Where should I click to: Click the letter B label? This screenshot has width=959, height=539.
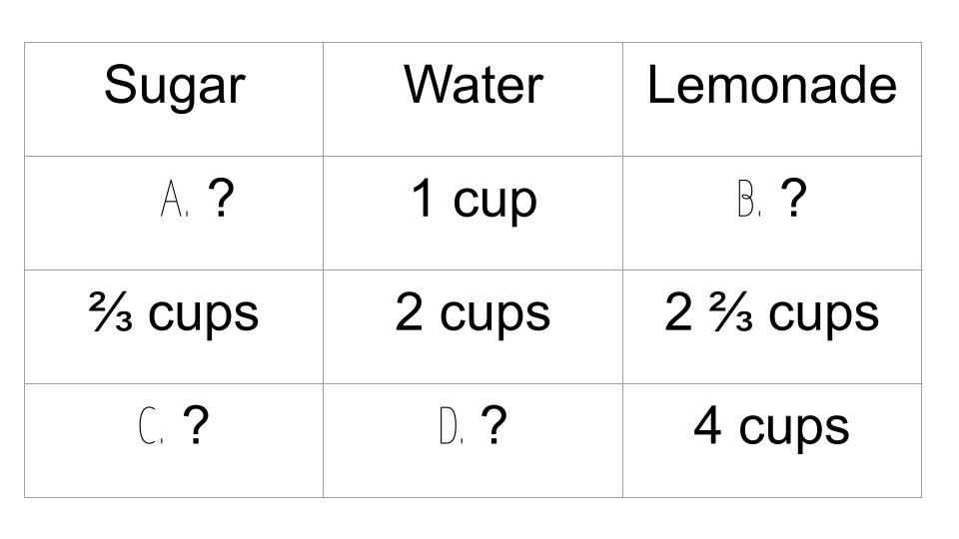point(749,199)
